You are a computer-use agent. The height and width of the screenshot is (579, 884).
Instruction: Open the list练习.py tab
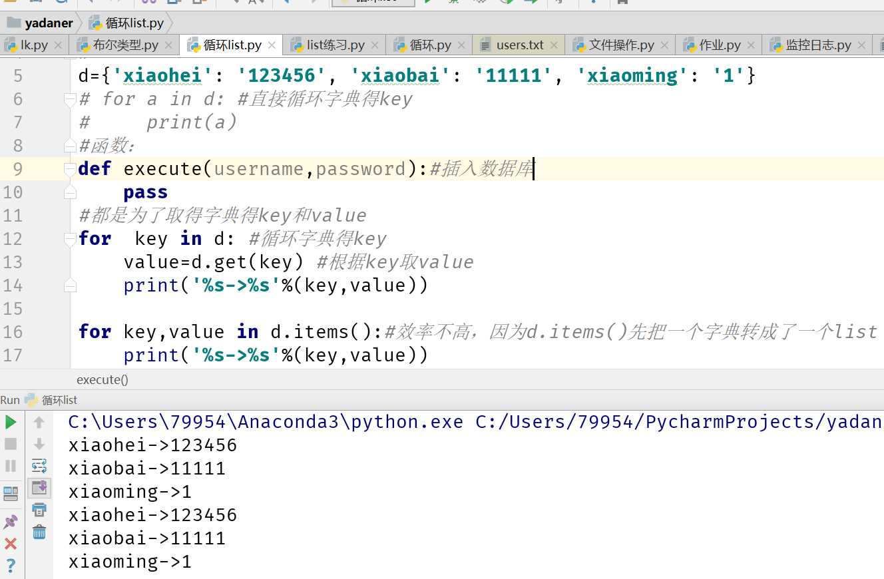coord(335,45)
